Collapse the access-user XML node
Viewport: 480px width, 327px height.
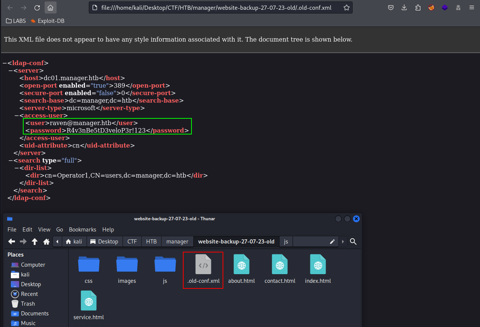coord(16,115)
